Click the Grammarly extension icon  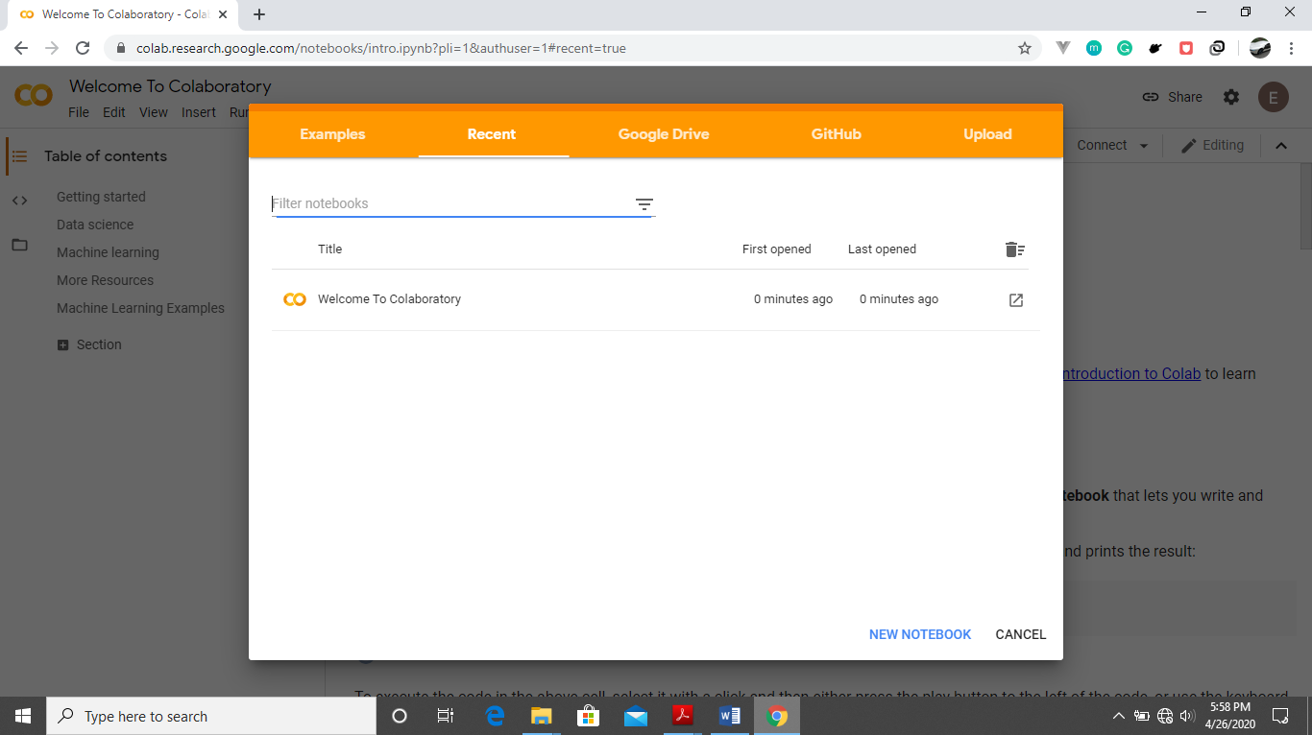pyautogui.click(x=1125, y=48)
